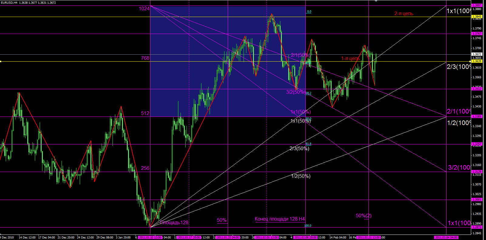The height and width of the screenshot is (240, 486).
Task: Click the Fibonacci 61.8 level label
Action: click(x=308, y=144)
